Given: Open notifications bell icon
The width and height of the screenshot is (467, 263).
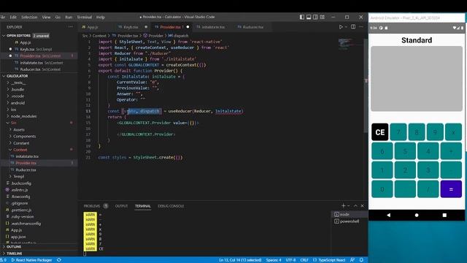Looking at the screenshot, I should click(x=361, y=260).
